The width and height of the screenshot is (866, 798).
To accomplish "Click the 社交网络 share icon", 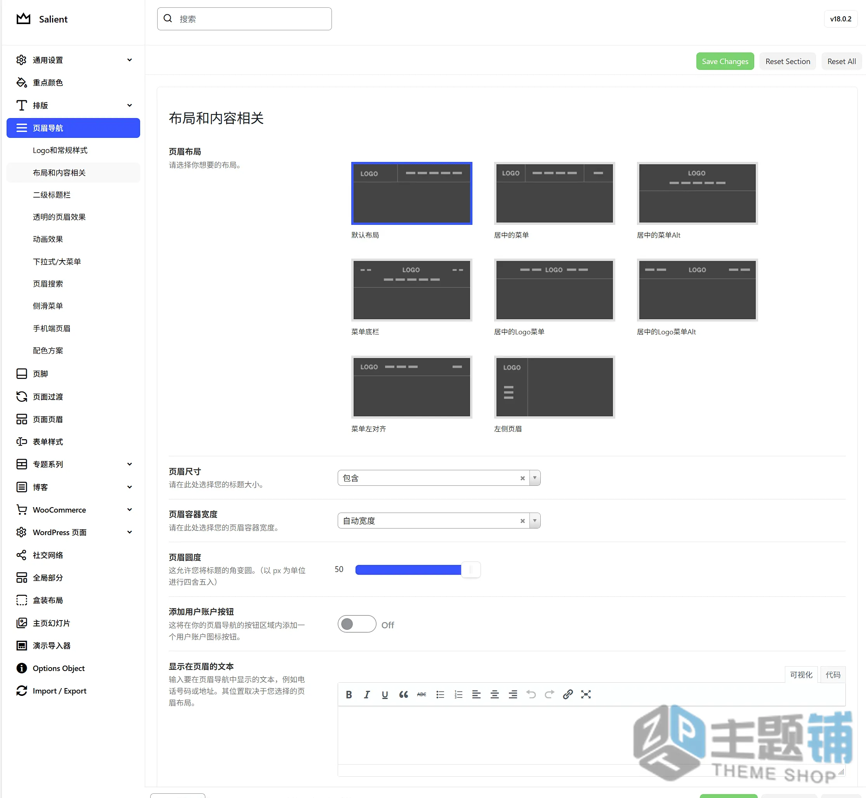I will pyautogui.click(x=22, y=555).
